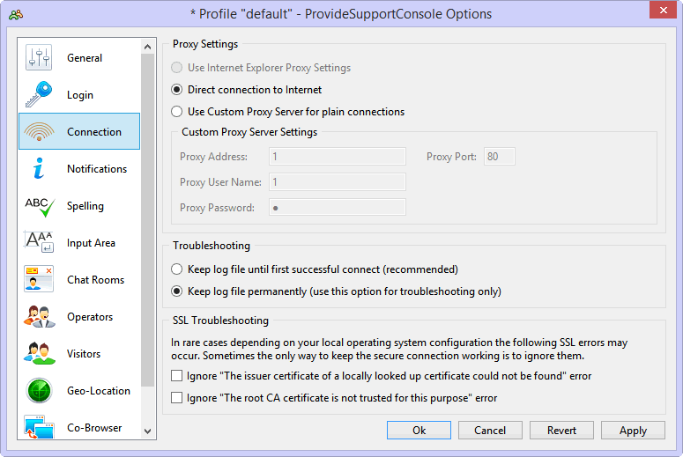Choose the Spelling ABC checkmark icon
Viewport: 683px width, 457px height.
coord(40,206)
